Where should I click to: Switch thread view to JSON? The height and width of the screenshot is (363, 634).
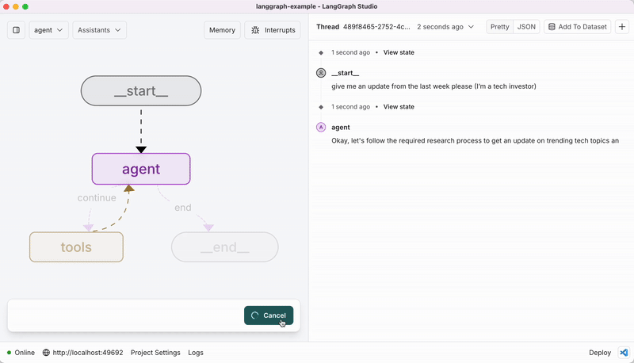click(x=525, y=27)
